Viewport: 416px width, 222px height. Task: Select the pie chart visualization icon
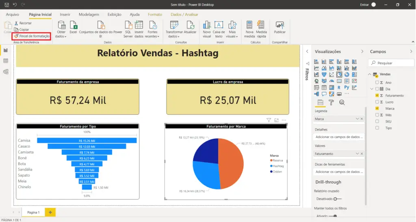(x=339, y=74)
